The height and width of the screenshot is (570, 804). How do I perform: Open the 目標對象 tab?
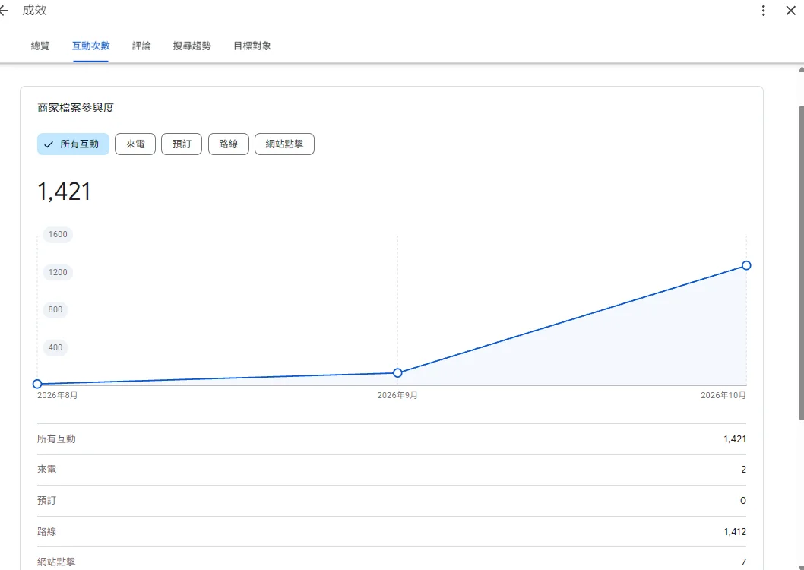[252, 46]
